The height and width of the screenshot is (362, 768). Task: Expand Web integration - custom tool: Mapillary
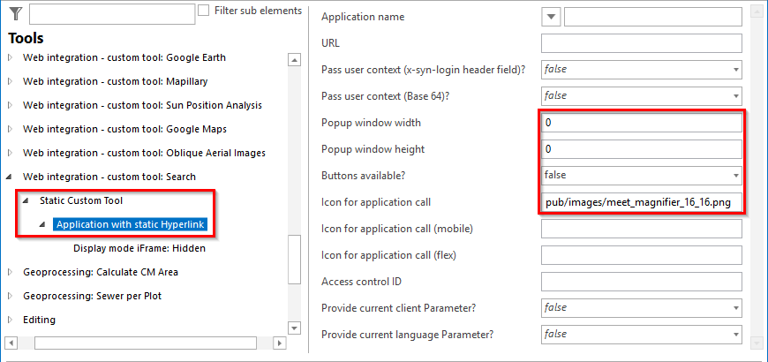pyautogui.click(x=11, y=81)
